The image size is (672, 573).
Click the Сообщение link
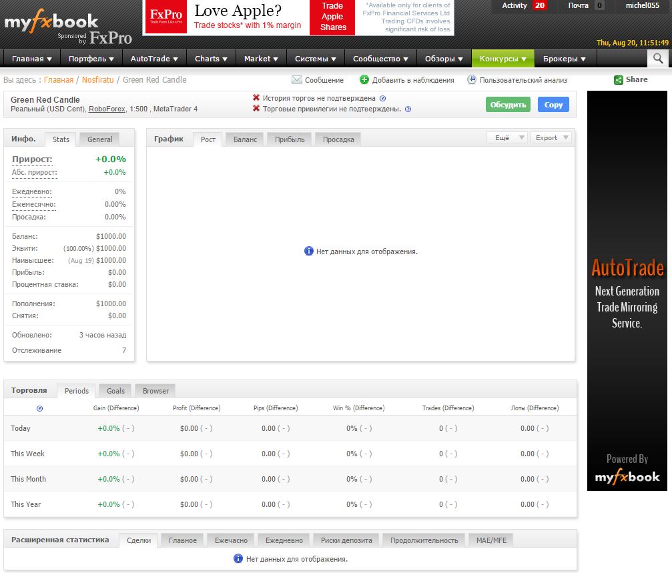tap(324, 80)
